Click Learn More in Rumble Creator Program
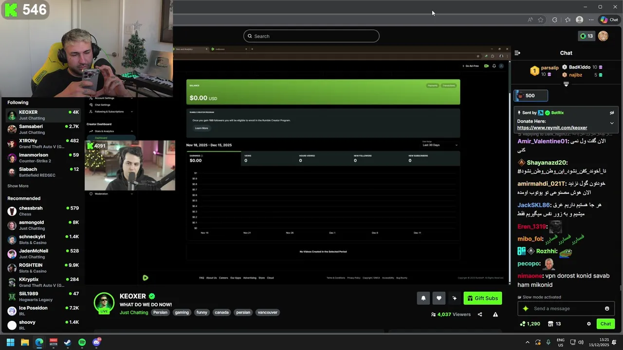 pyautogui.click(x=202, y=128)
